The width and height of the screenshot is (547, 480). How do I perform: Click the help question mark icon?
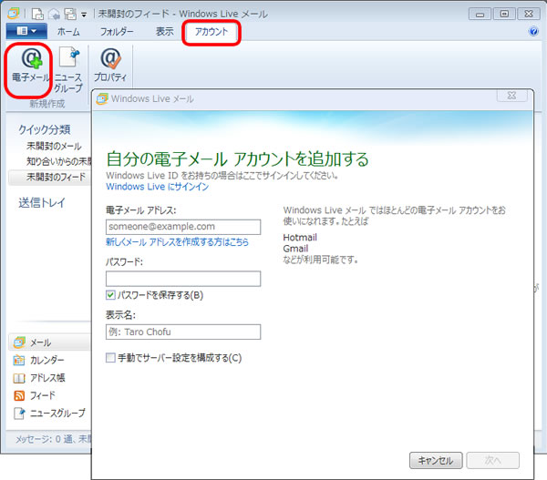533,31
